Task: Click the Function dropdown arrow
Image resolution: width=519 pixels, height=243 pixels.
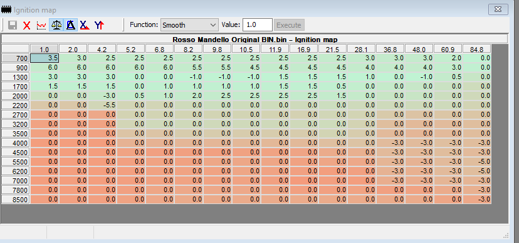Action: coord(212,25)
